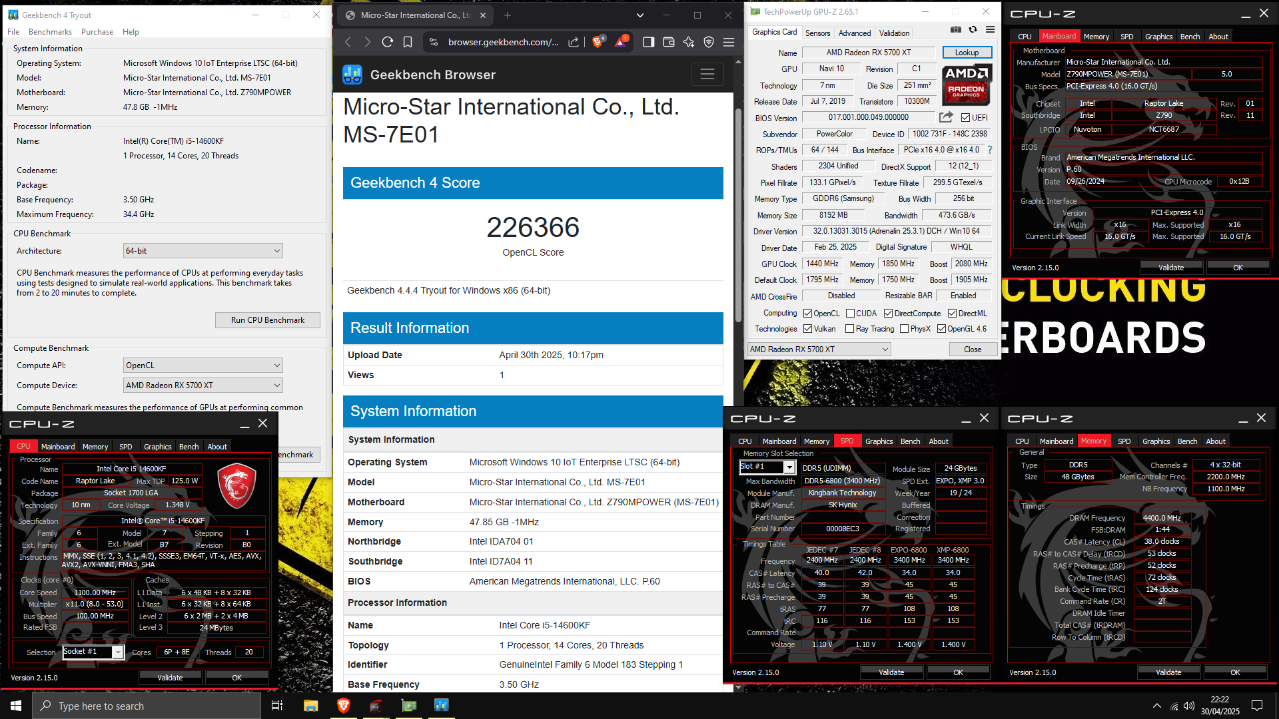Open the Slot #1 memory slot dropdown
This screenshot has height=719, width=1279.
(x=767, y=467)
